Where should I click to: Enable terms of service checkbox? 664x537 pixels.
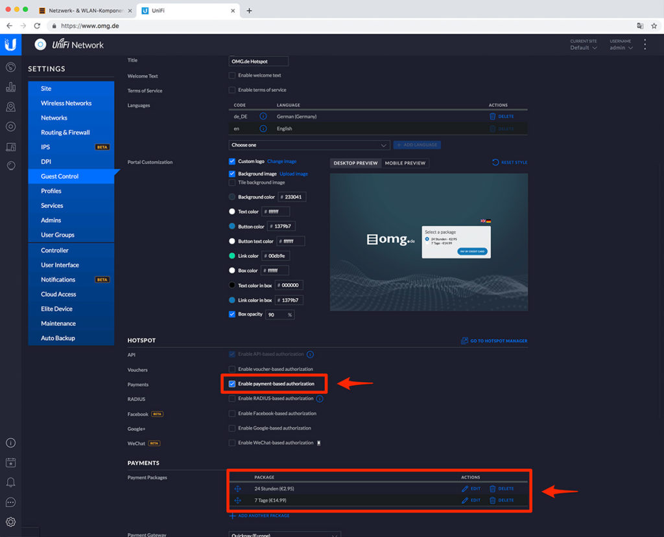click(232, 89)
